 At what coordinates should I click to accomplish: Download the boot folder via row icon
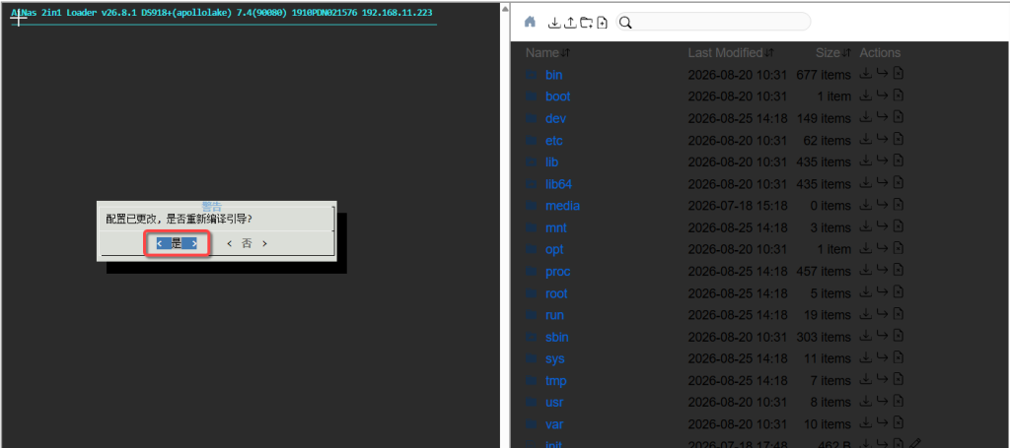point(866,96)
